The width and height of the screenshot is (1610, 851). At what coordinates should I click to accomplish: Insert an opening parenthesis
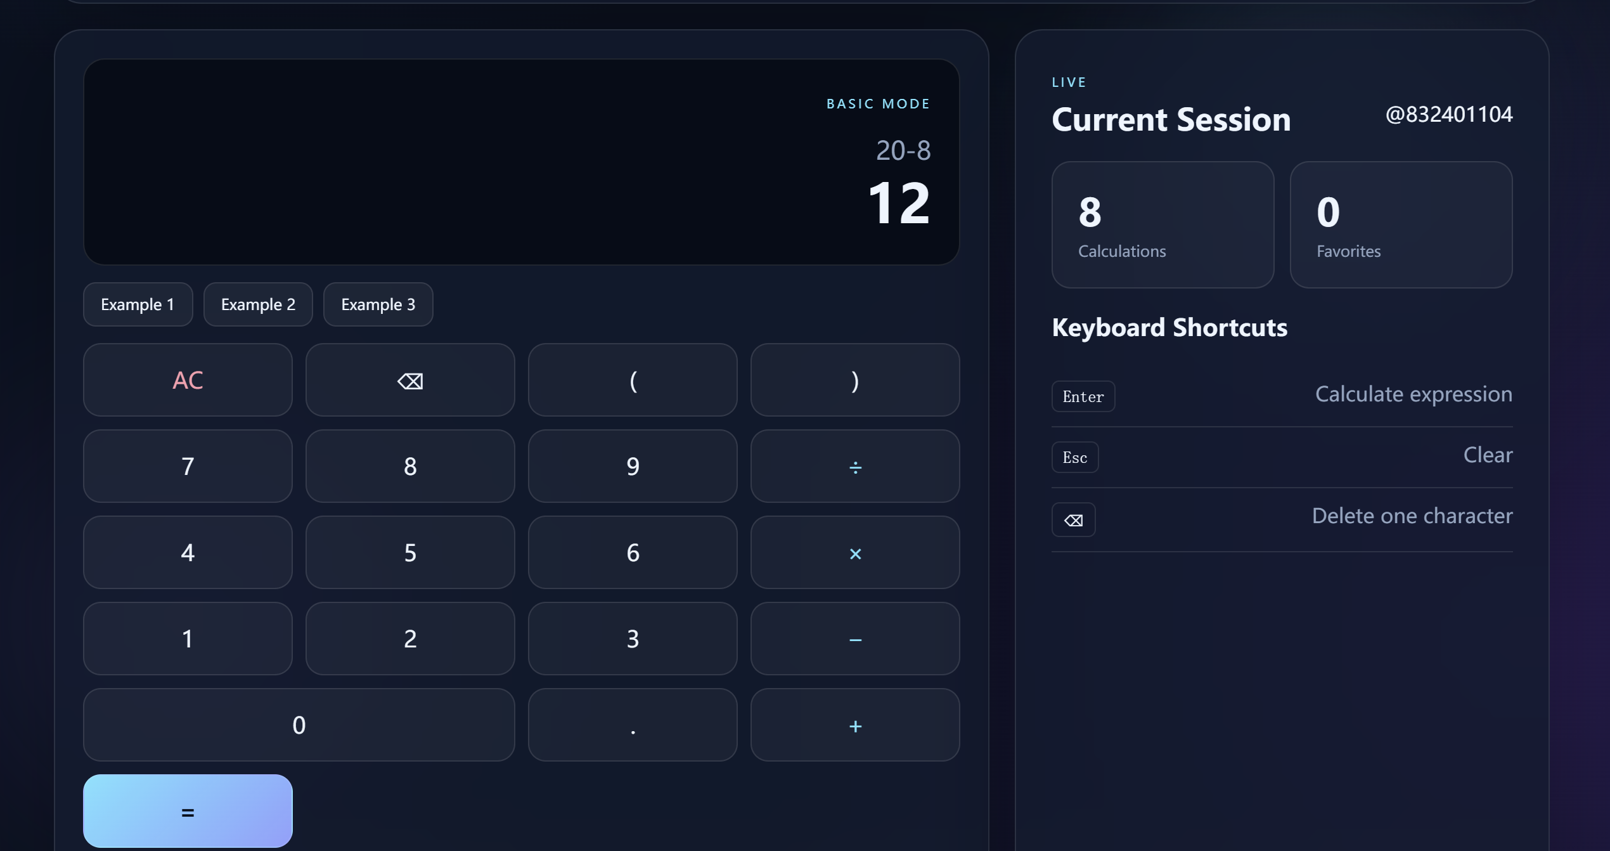point(633,380)
